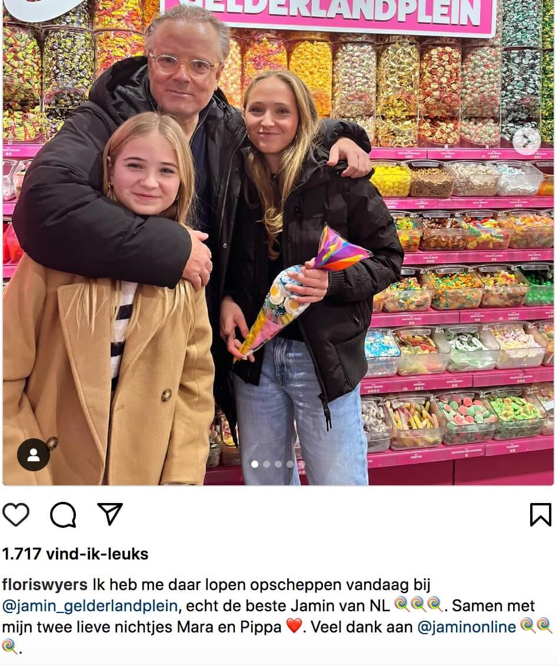Open the 1.717 vind-ik-leuks list
Image resolution: width=559 pixels, height=666 pixels.
click(x=75, y=554)
